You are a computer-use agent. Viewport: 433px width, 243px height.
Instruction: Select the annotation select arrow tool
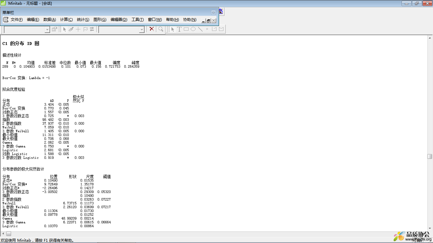pos(172,29)
